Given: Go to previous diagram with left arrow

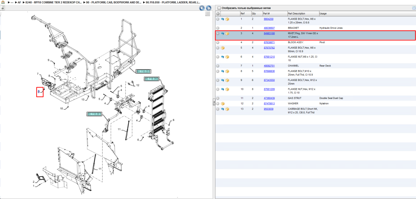Looking at the screenshot, I should pyautogui.click(x=202, y=8).
